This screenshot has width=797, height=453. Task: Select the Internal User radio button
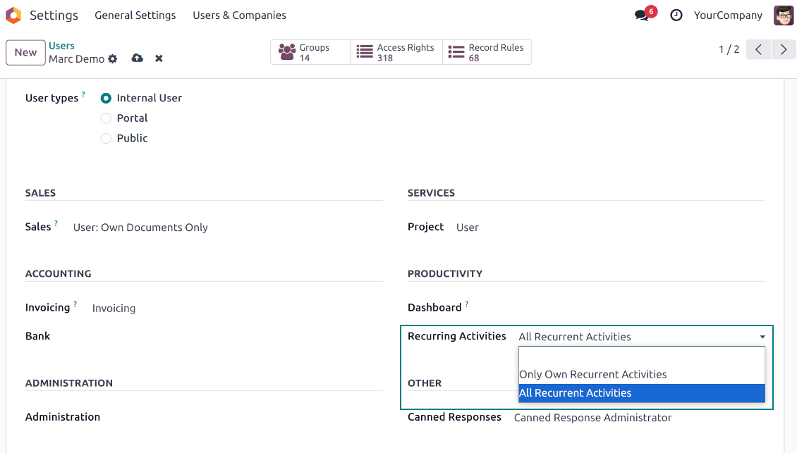(x=106, y=99)
